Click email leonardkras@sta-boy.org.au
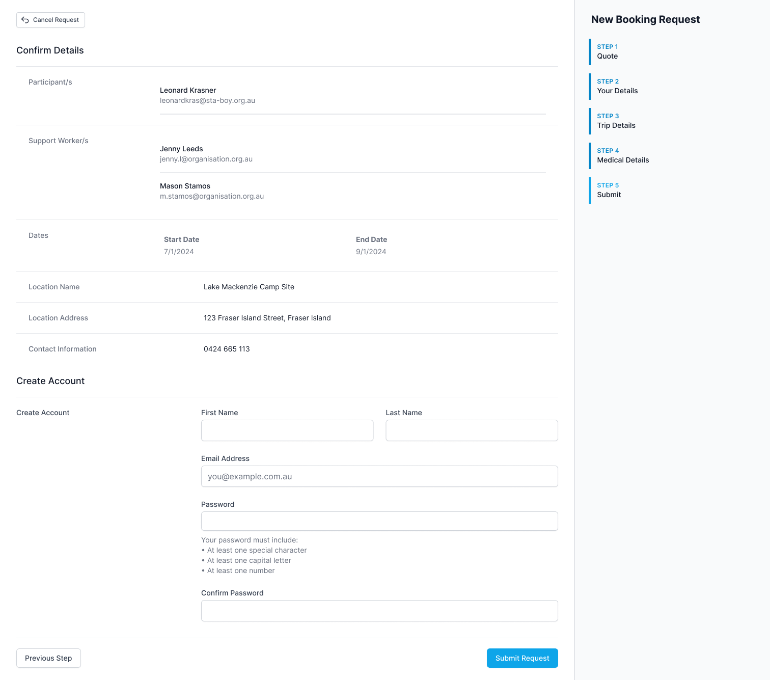 tap(207, 100)
